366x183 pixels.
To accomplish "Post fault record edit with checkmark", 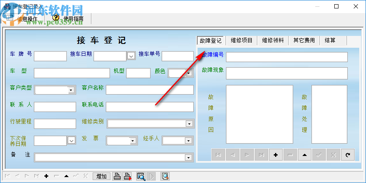I will [x=319, y=155].
